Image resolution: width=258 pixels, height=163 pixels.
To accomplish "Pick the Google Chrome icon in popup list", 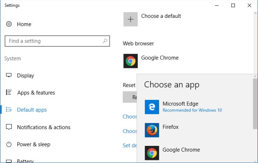I will (x=152, y=153).
